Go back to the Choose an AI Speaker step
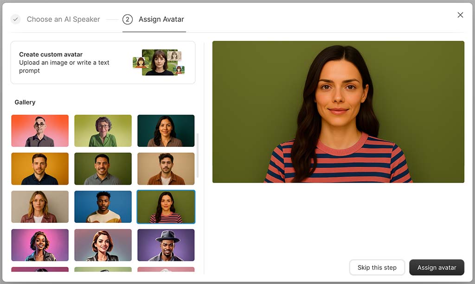Image resolution: width=475 pixels, height=284 pixels. (63, 19)
